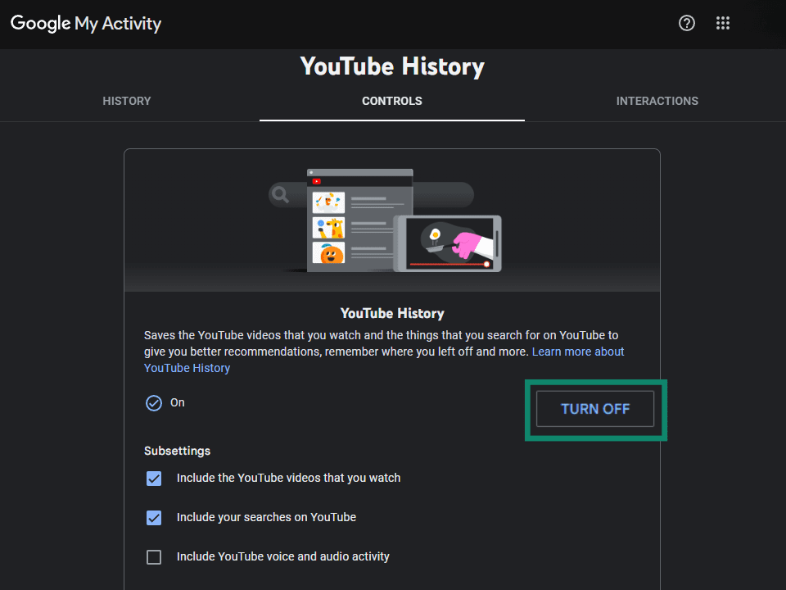
Task: Open the INTERACTIONS tab
Action: (657, 101)
